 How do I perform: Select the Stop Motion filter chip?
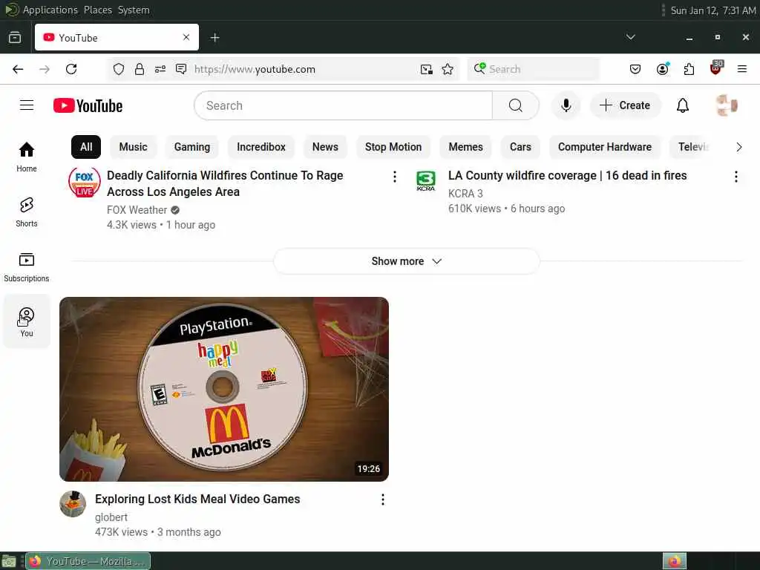393,147
